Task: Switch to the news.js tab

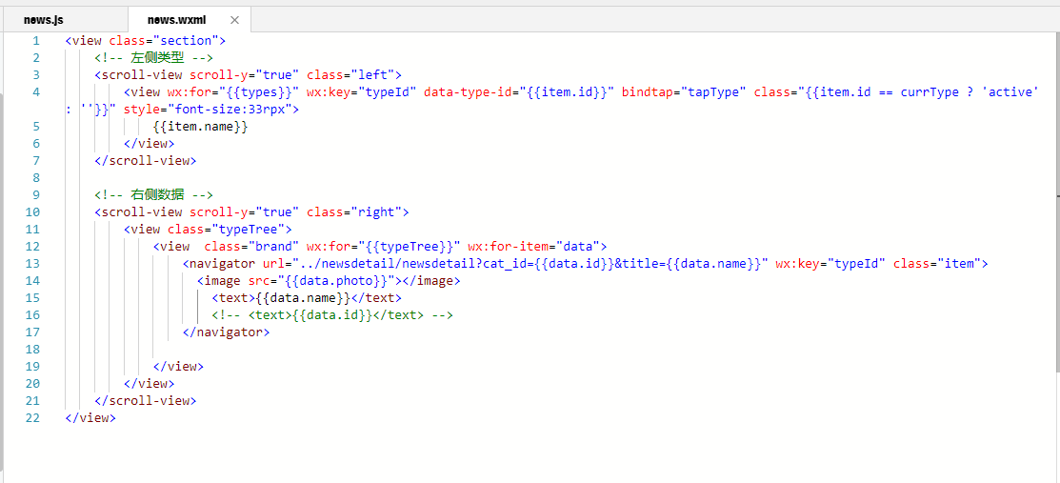Action: (43, 20)
